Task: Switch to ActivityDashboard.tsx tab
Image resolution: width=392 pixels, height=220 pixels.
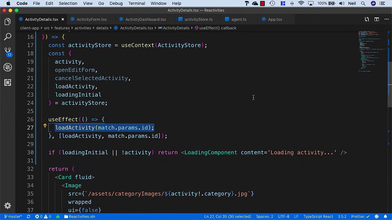Action: coord(145,19)
